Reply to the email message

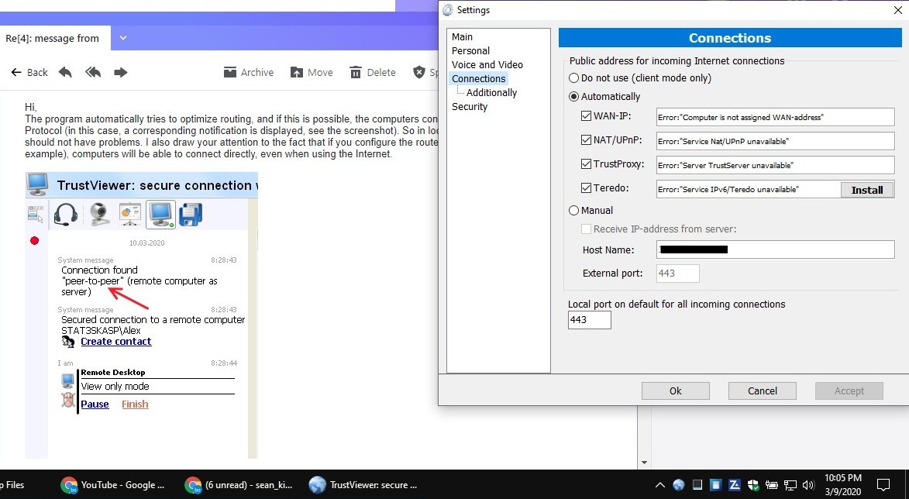click(x=65, y=72)
